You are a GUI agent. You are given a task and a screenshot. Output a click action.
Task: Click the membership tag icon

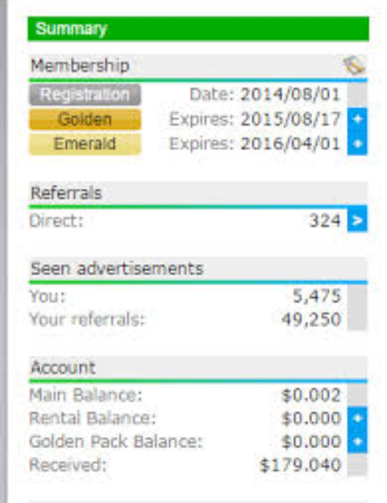(354, 65)
